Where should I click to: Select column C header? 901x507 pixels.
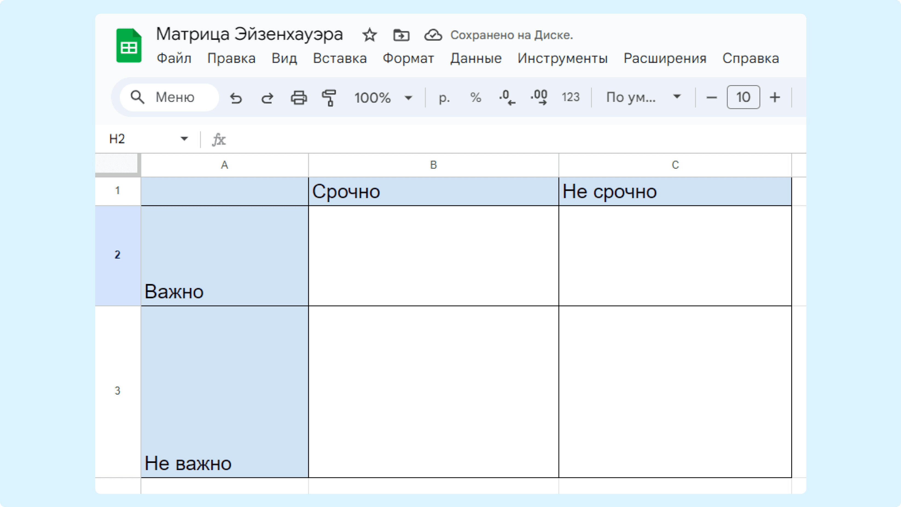(675, 165)
